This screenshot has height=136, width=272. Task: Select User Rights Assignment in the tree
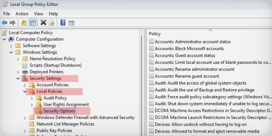pyautogui.click(x=66, y=104)
